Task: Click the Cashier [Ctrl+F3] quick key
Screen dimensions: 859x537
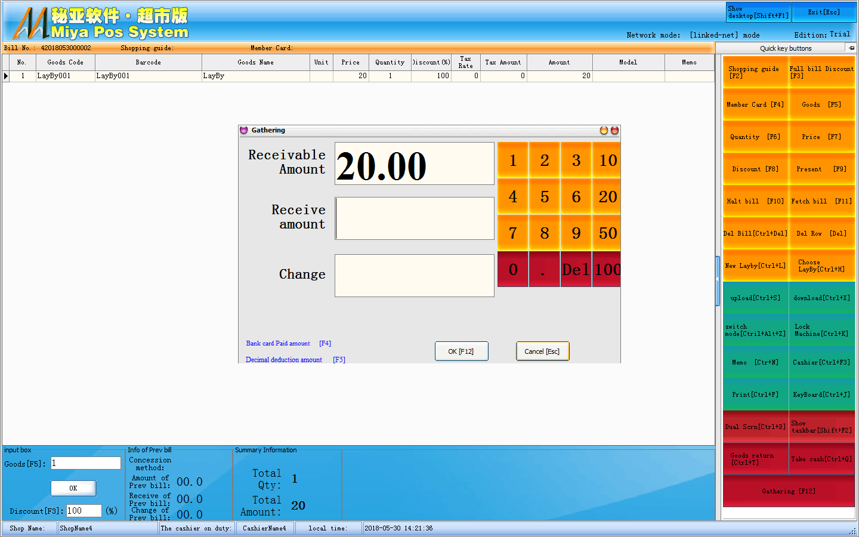Action: click(x=821, y=362)
